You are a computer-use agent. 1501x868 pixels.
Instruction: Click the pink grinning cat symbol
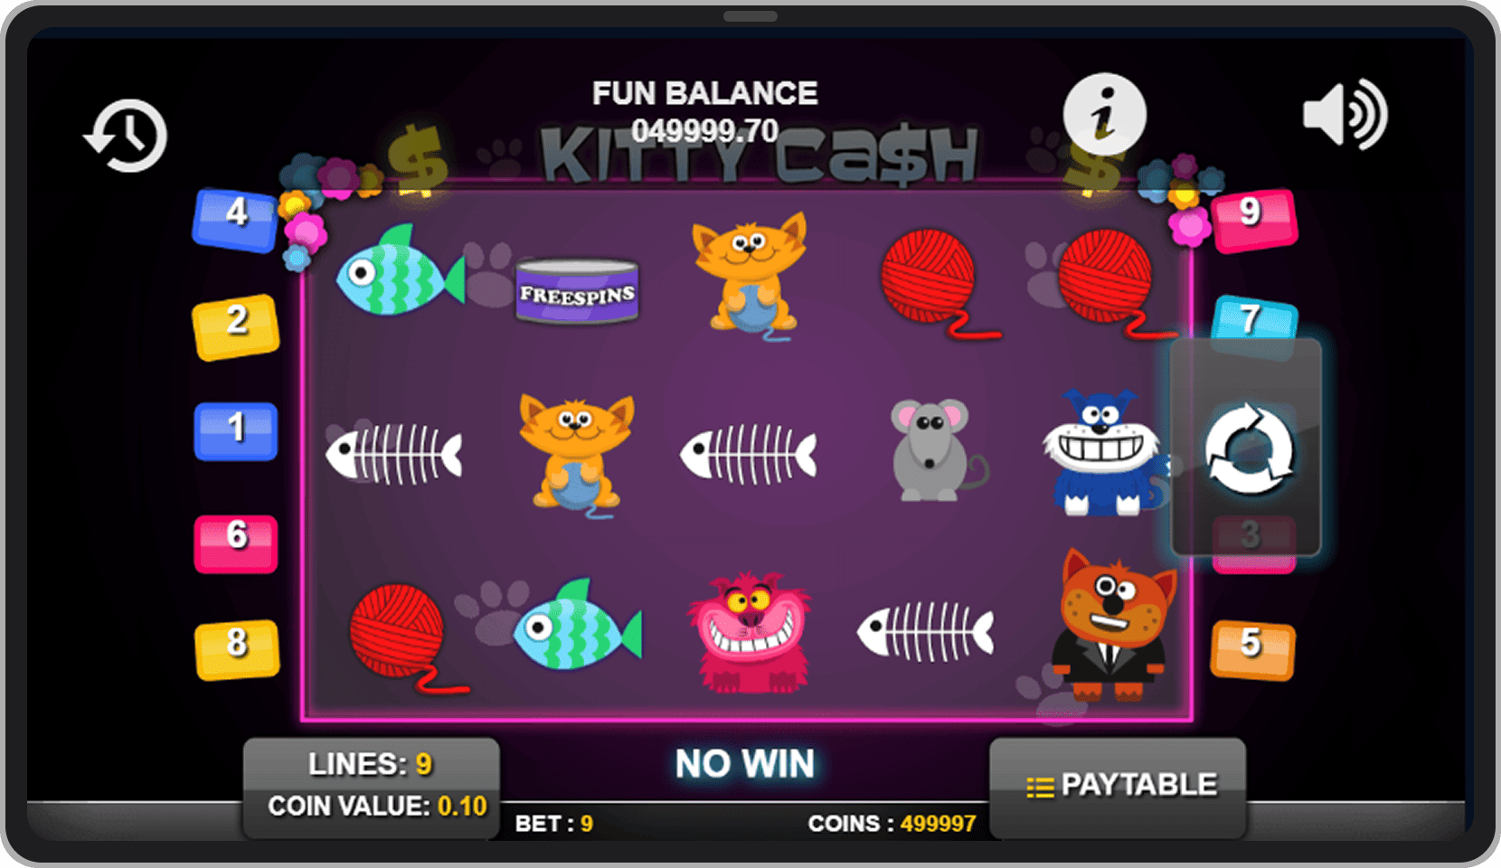pos(750,632)
